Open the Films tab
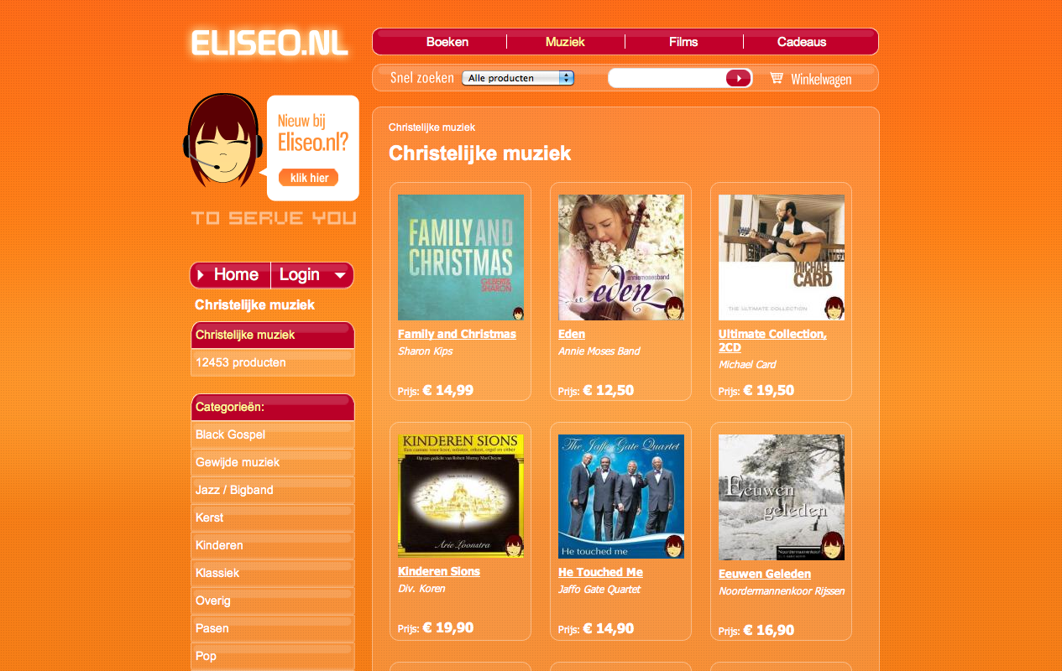The image size is (1062, 671). click(x=683, y=42)
